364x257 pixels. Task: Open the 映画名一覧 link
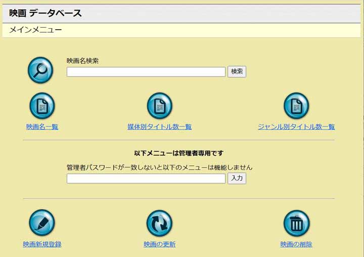click(x=42, y=127)
